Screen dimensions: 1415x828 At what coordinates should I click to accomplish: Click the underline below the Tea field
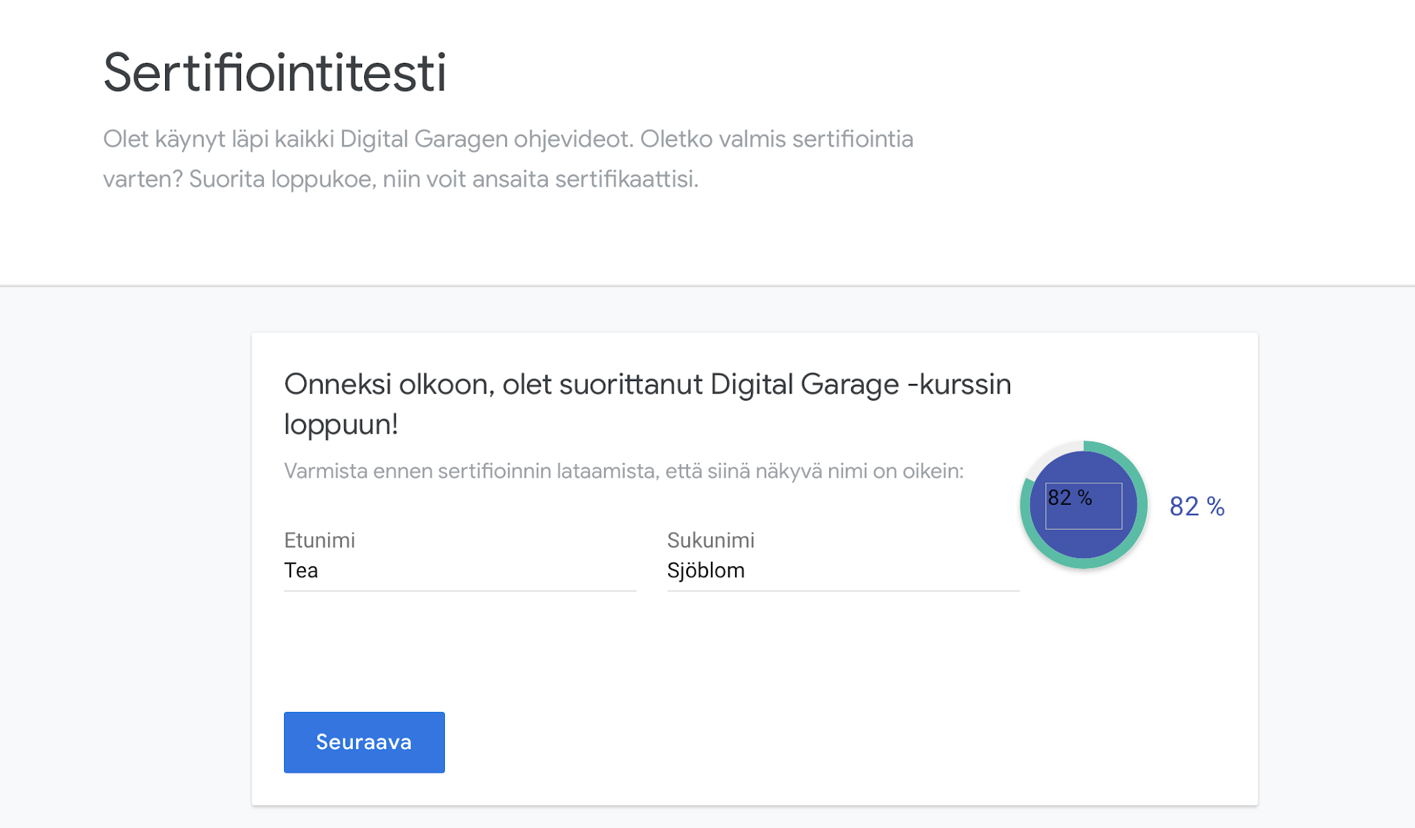pos(459,590)
